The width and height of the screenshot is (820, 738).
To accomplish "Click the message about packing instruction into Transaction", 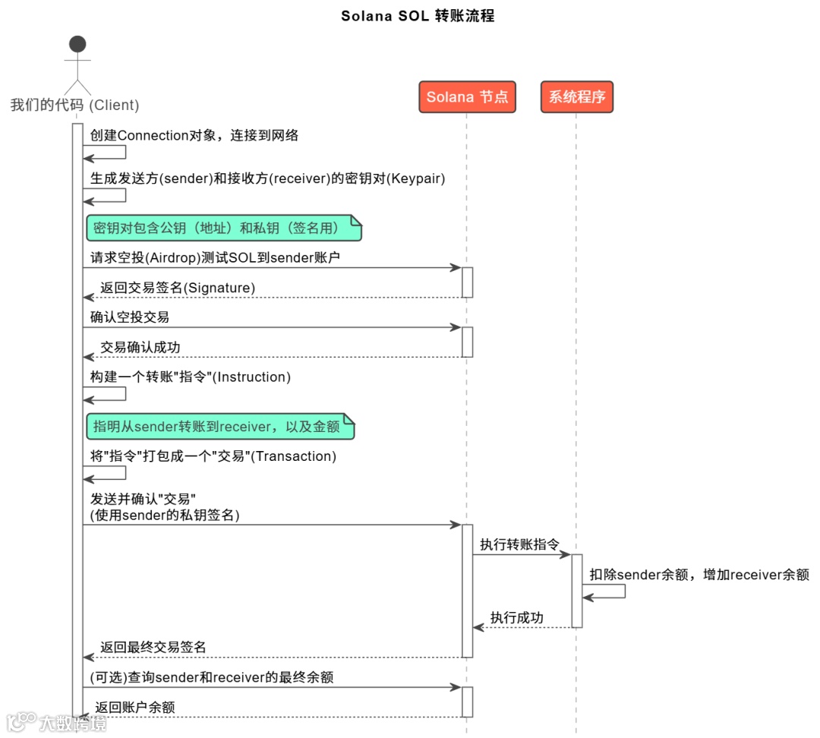I will pos(213,456).
